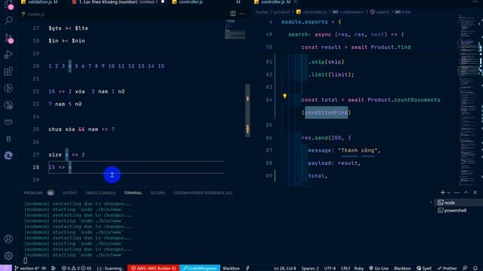483x271 pixels.
Task: Click the section-6 git branch status item
Action: point(27,268)
